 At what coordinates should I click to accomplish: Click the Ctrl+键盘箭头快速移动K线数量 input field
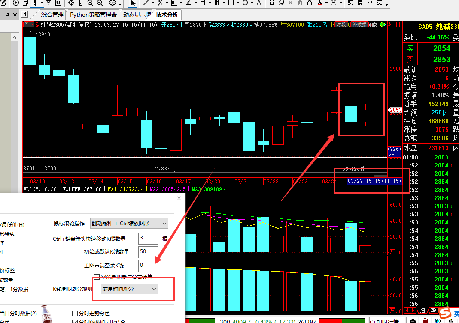coord(148,239)
